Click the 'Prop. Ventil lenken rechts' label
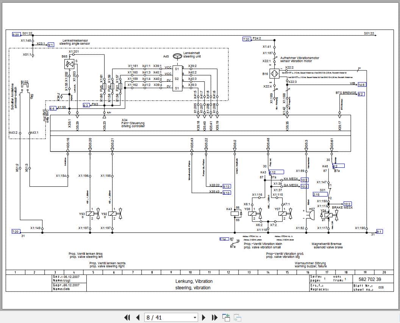The height and width of the screenshot is (323, 400). click(x=108, y=263)
